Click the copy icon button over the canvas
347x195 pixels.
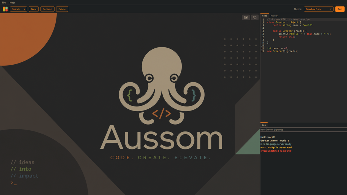[x=255, y=17]
